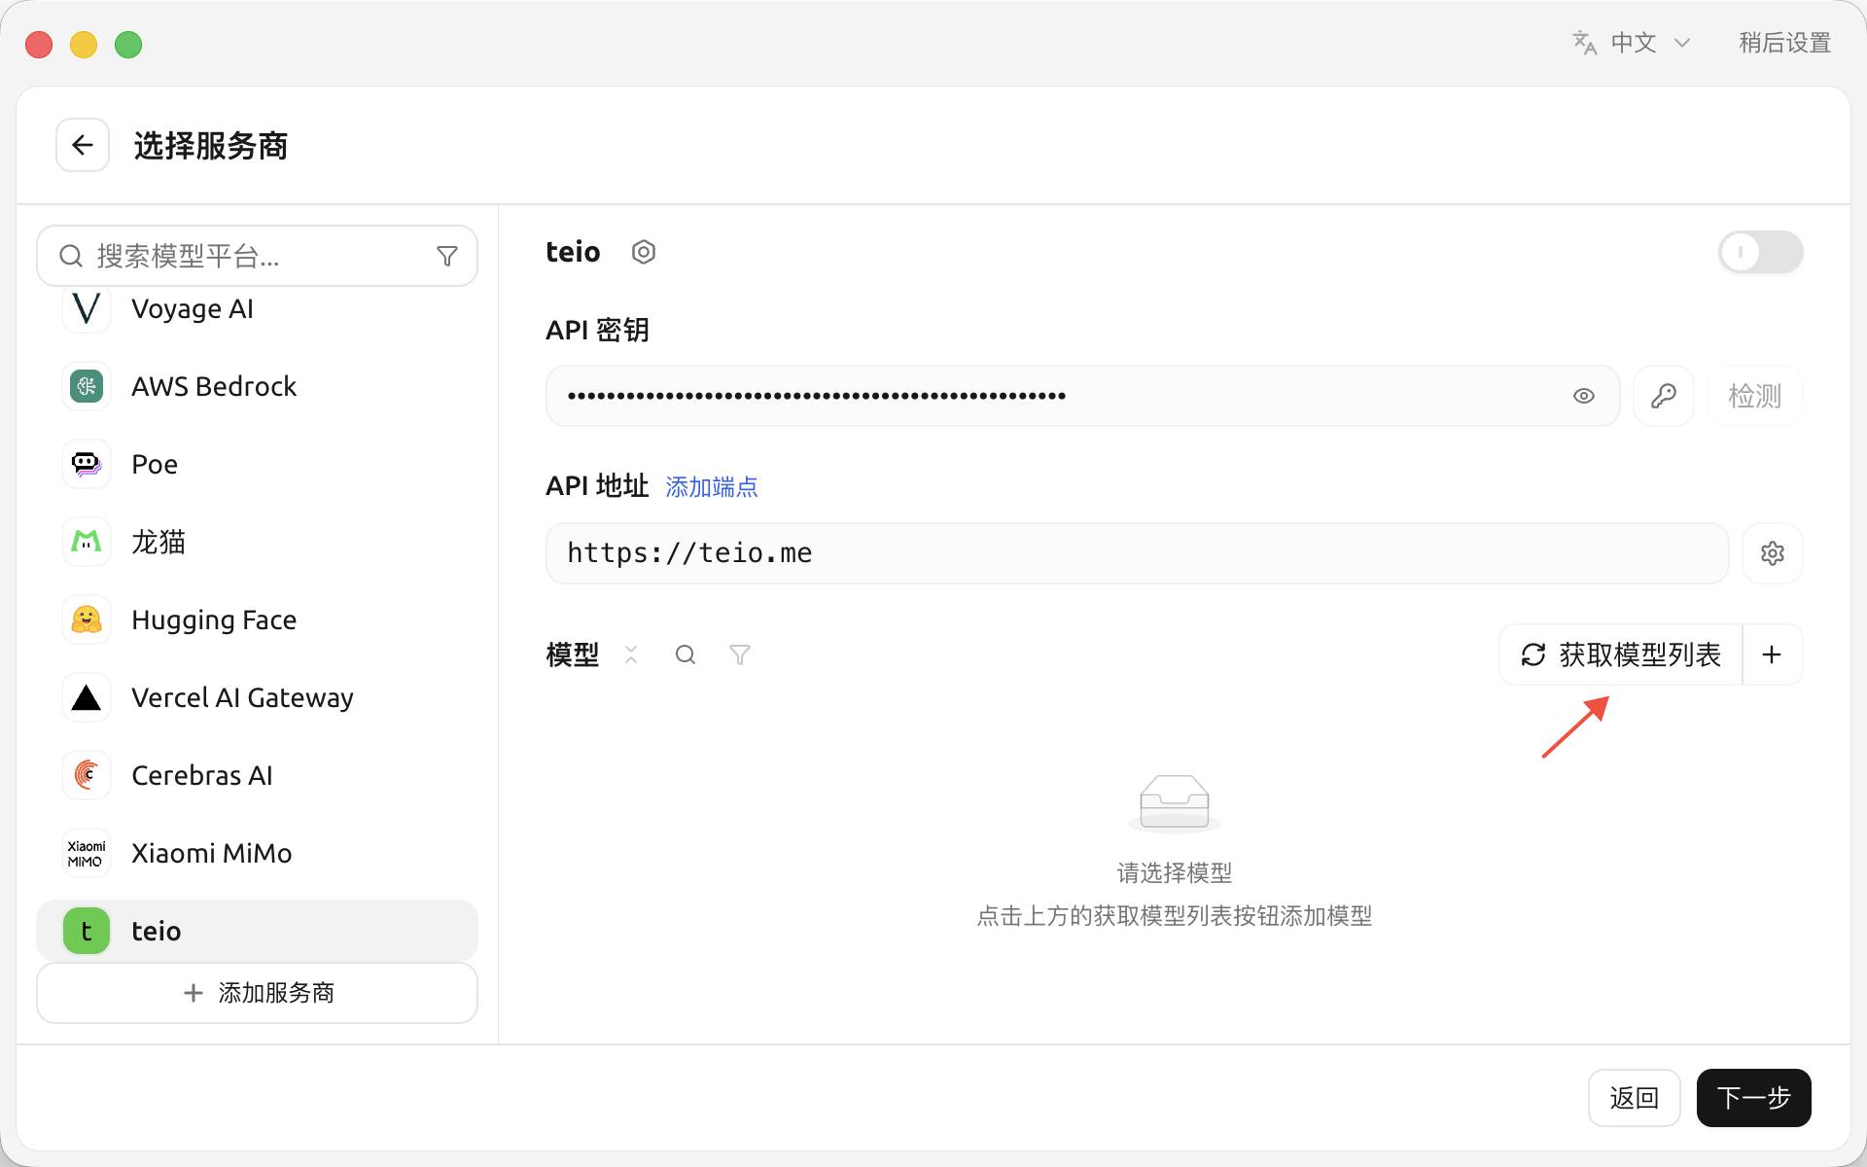
Task: Click the Hugging Face emoji logo
Action: (x=87, y=619)
